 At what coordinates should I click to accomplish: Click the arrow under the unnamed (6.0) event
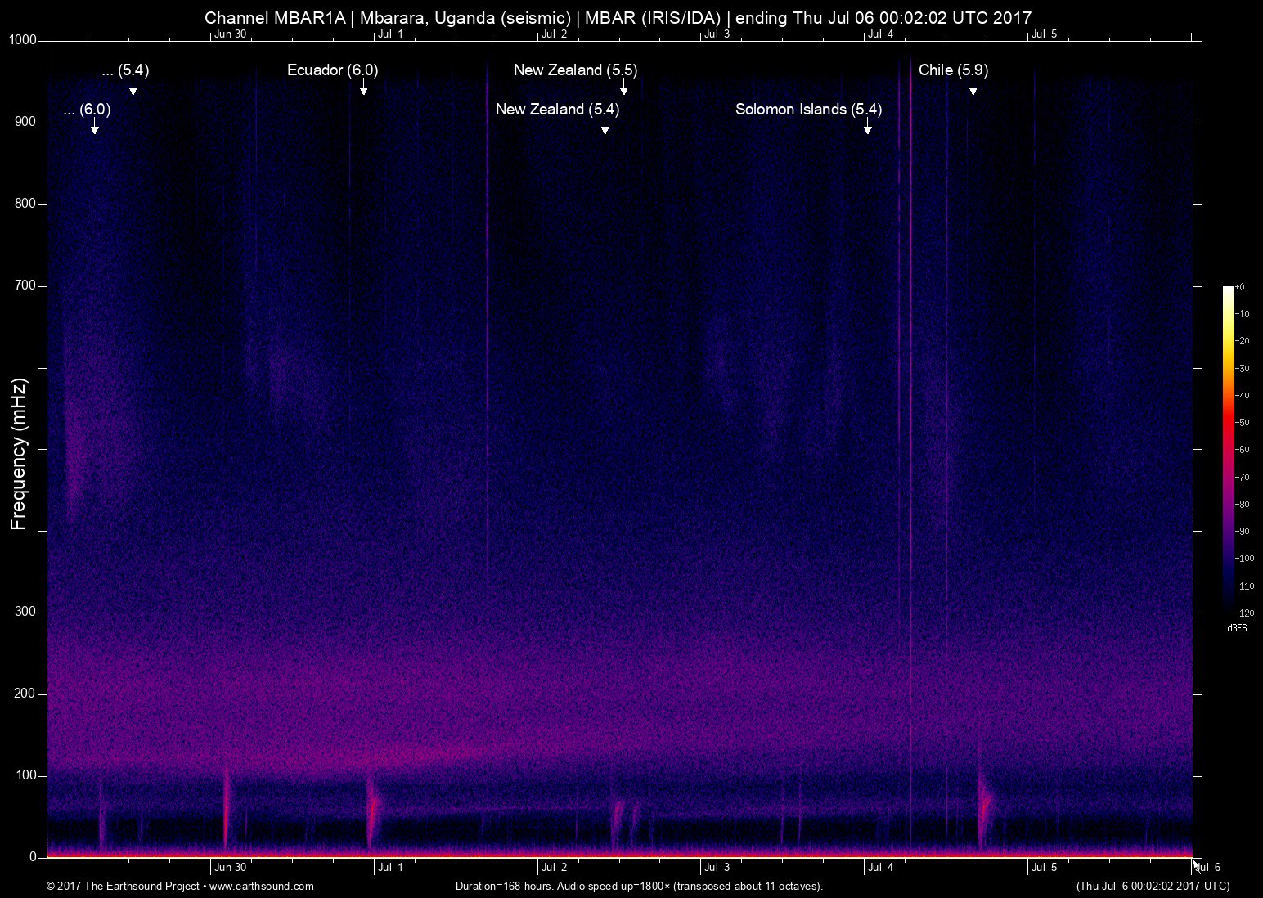(x=95, y=127)
